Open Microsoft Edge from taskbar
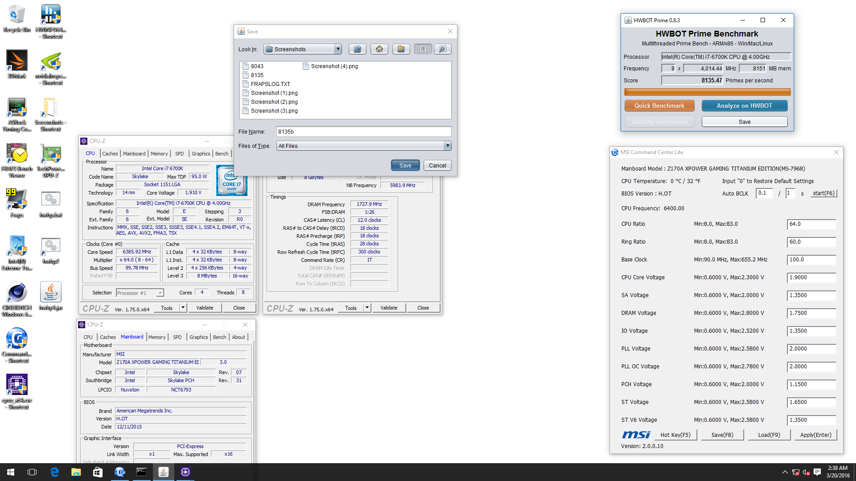Screen dimensions: 856x481 54,472
